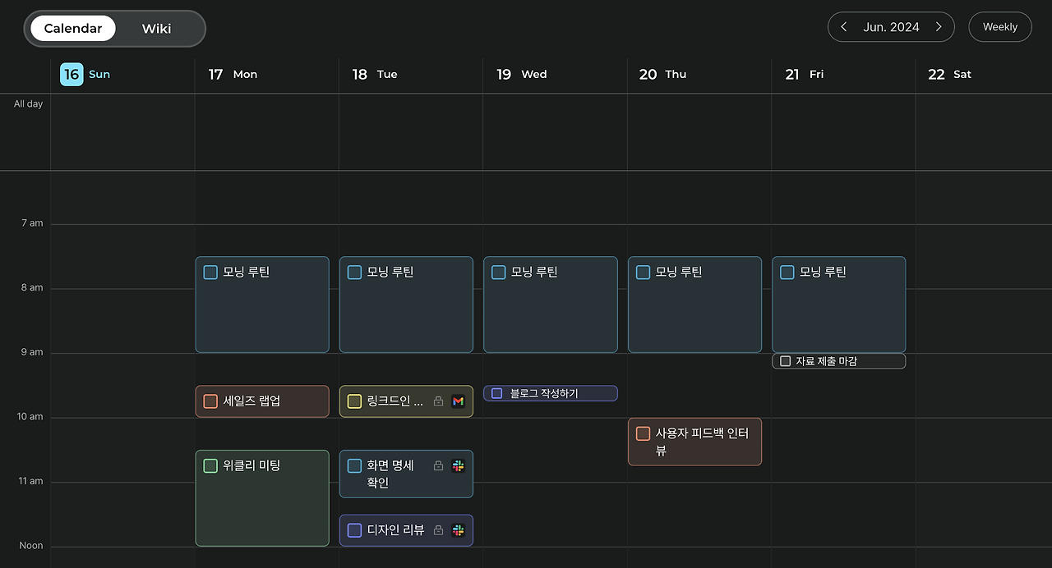Image resolution: width=1052 pixels, height=568 pixels.
Task: Open the 블로그 작성하기 event title
Action: [x=544, y=393]
